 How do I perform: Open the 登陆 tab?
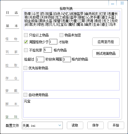[12, 117]
